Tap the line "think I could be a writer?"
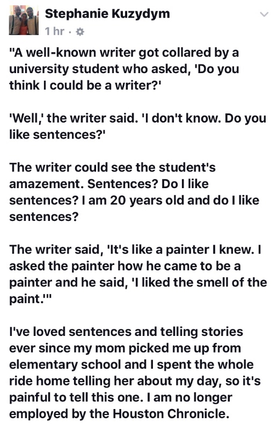Image resolution: width=278 pixels, height=430 pixels. point(86,85)
